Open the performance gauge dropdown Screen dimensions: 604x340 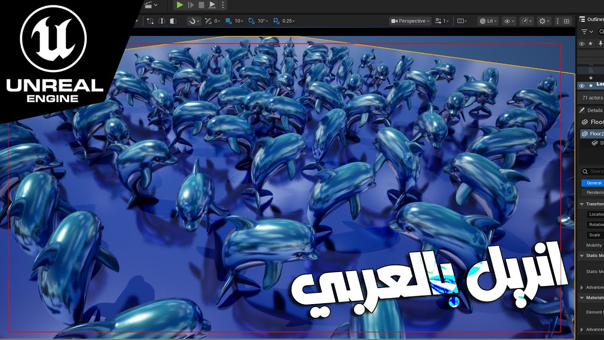[x=526, y=21]
